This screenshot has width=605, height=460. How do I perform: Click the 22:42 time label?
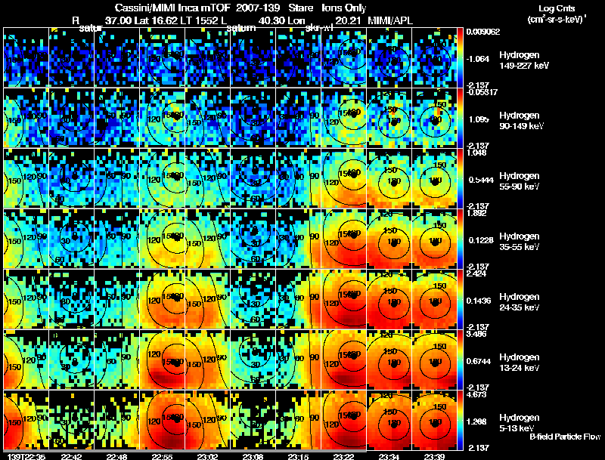click(71, 456)
